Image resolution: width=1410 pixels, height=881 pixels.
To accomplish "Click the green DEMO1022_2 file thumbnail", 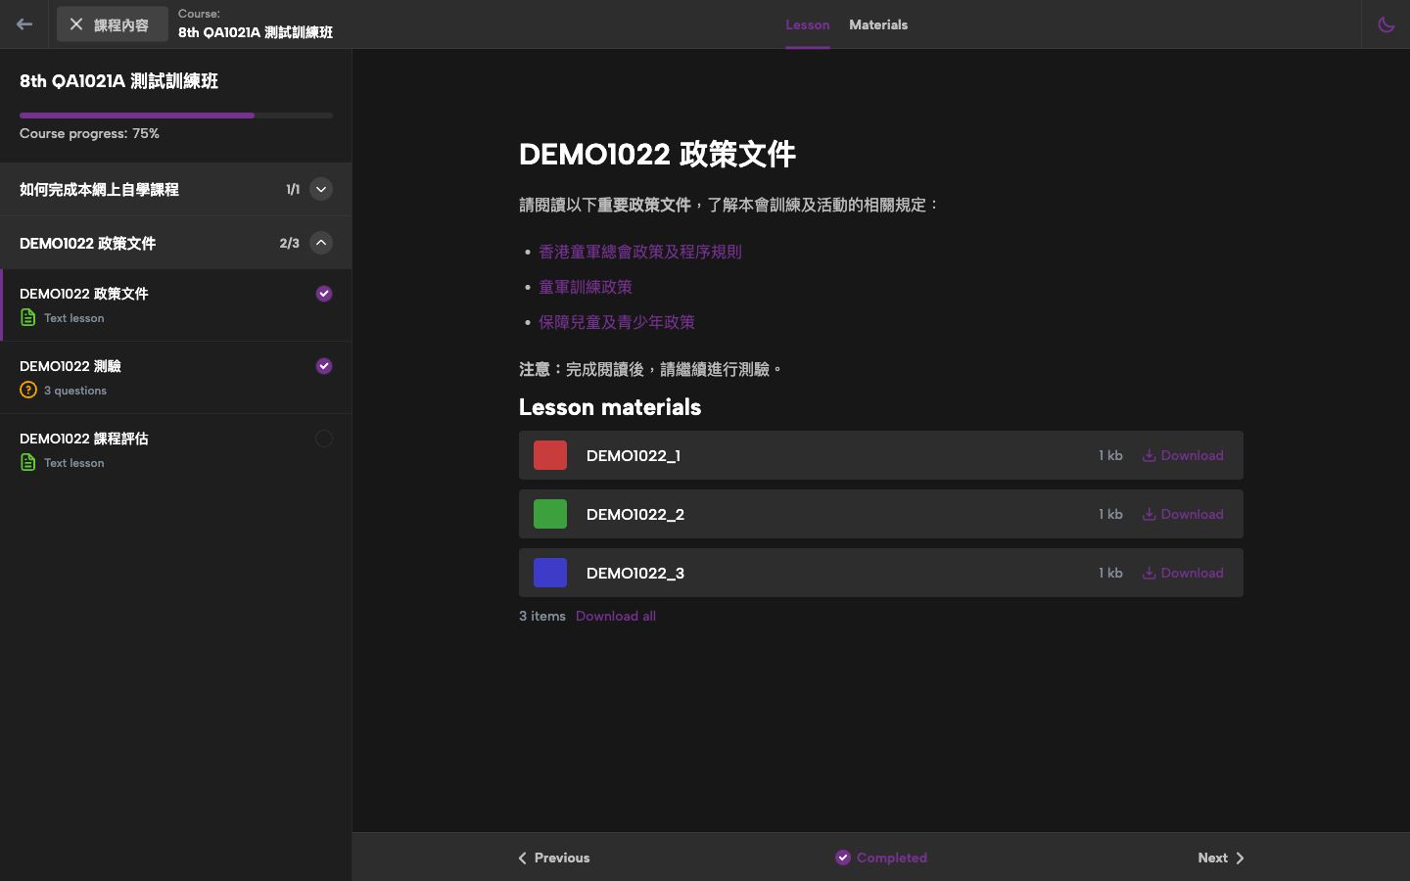I will [x=550, y=514].
